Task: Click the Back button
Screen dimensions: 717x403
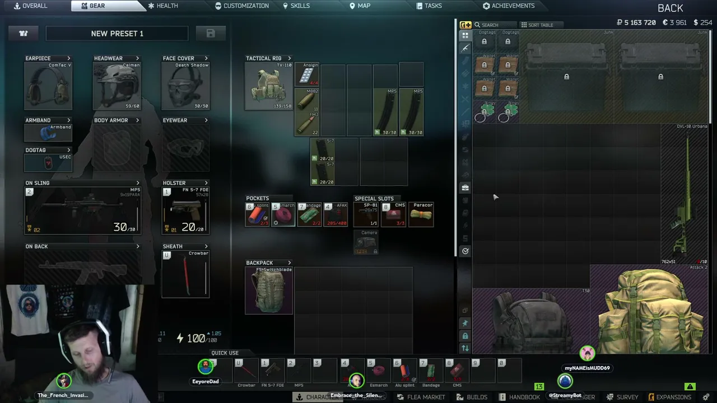Action: 671,8
